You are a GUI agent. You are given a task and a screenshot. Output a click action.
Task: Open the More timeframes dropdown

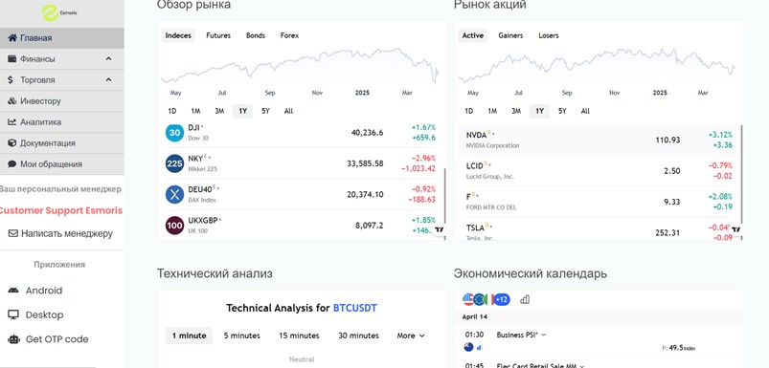[411, 336]
